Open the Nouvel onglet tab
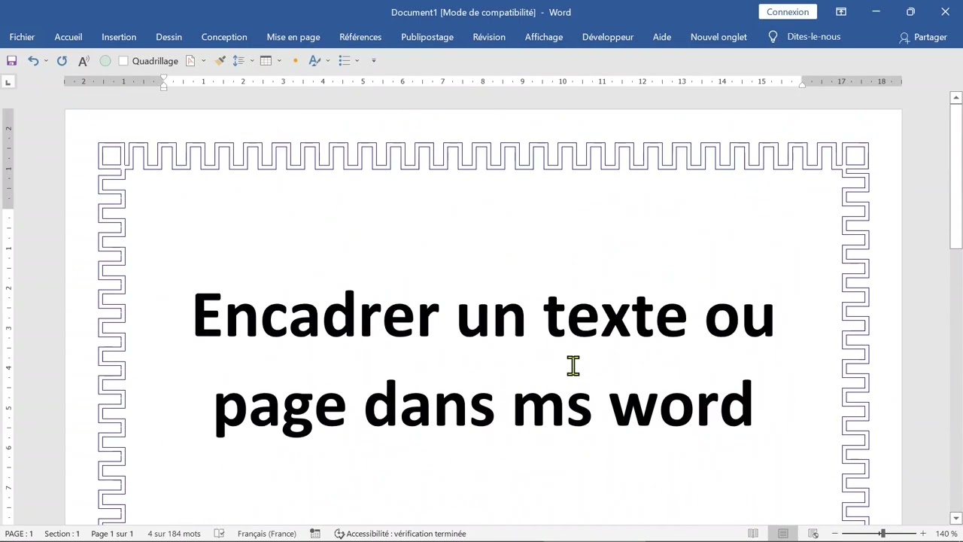The width and height of the screenshot is (963, 542). tap(718, 37)
